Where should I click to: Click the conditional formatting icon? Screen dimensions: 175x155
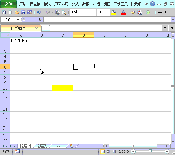140,12
